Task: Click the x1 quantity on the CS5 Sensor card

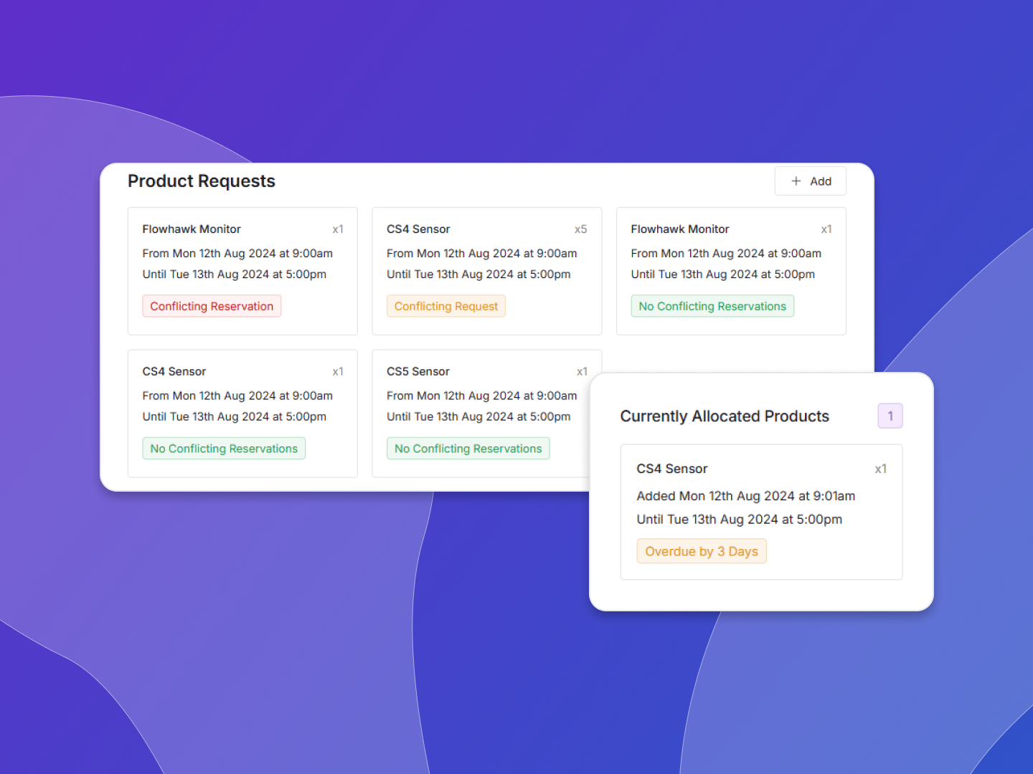Action: click(x=582, y=371)
